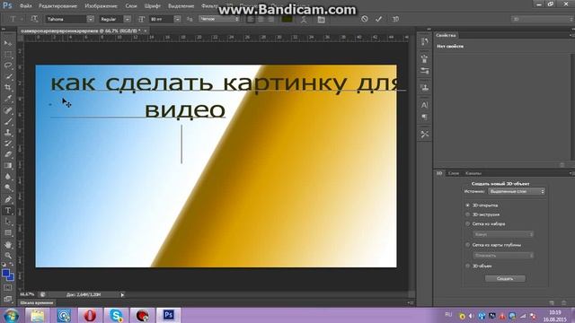Click Создать button in 3D panel
This screenshot has width=575, height=323.
(x=505, y=279)
